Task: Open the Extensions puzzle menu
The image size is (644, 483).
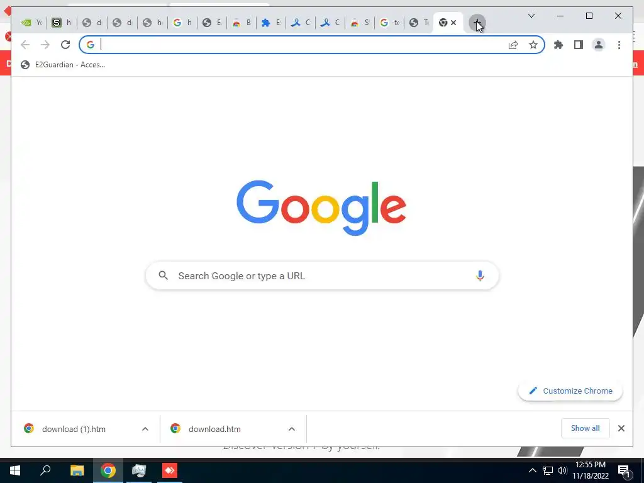Action: pos(558,45)
